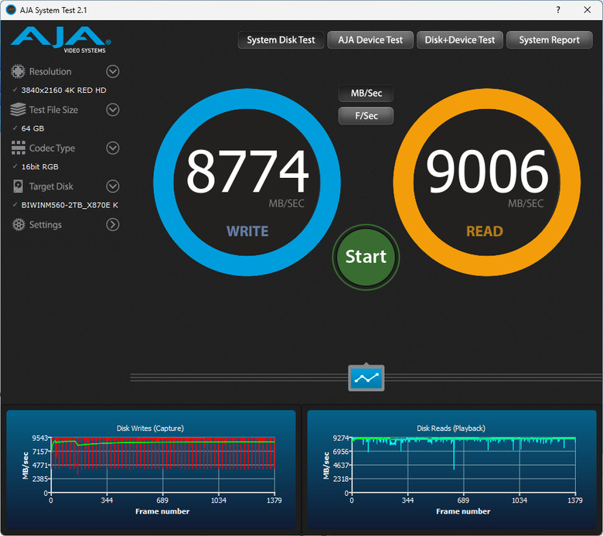Select the 64 GB file size value
Image resolution: width=603 pixels, height=536 pixels.
point(32,128)
